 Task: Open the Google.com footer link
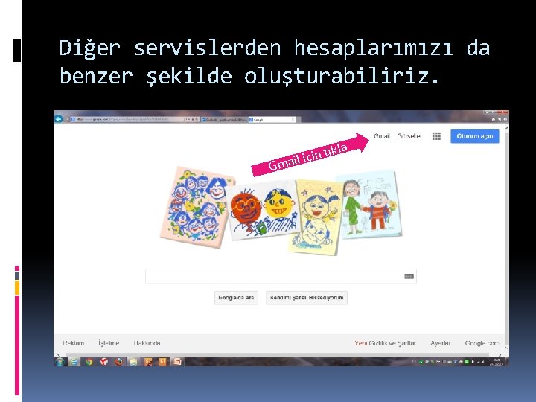tap(482, 343)
